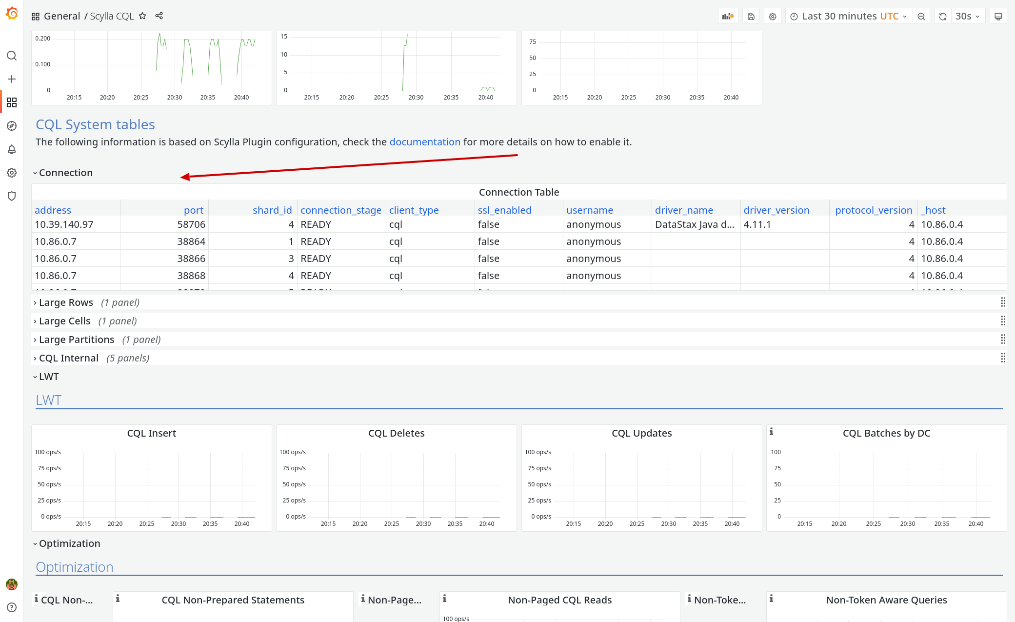
Task: Sort the Connection Table by port column
Action: click(x=194, y=210)
